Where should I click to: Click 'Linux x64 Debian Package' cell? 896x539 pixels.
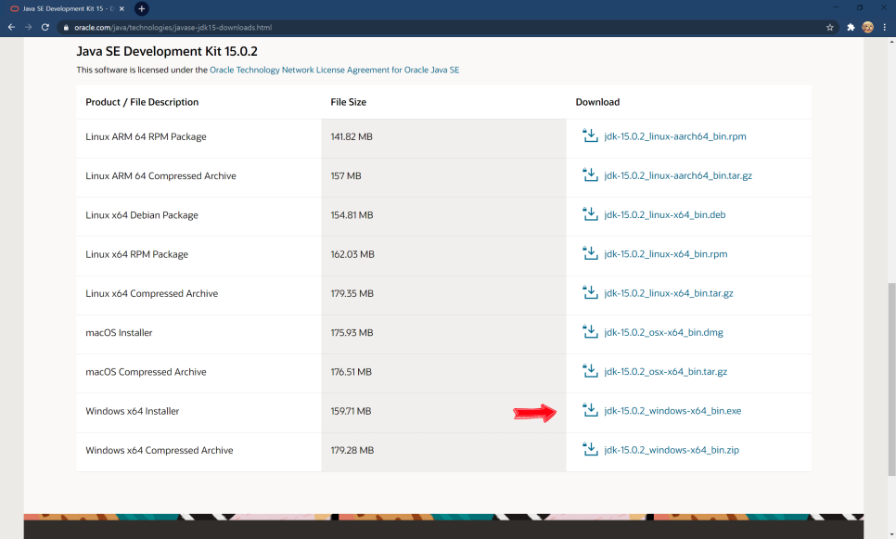(x=142, y=215)
